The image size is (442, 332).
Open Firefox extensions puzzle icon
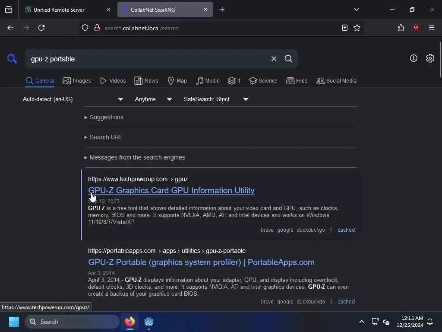[x=401, y=28]
